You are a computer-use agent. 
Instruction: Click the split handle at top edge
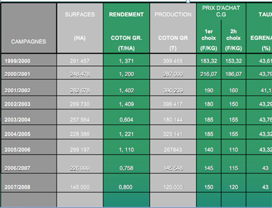[188, 1]
